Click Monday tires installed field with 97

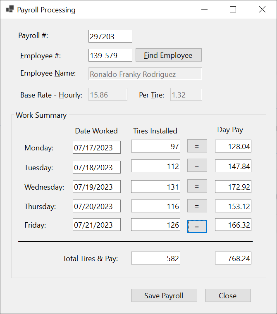click(x=155, y=146)
